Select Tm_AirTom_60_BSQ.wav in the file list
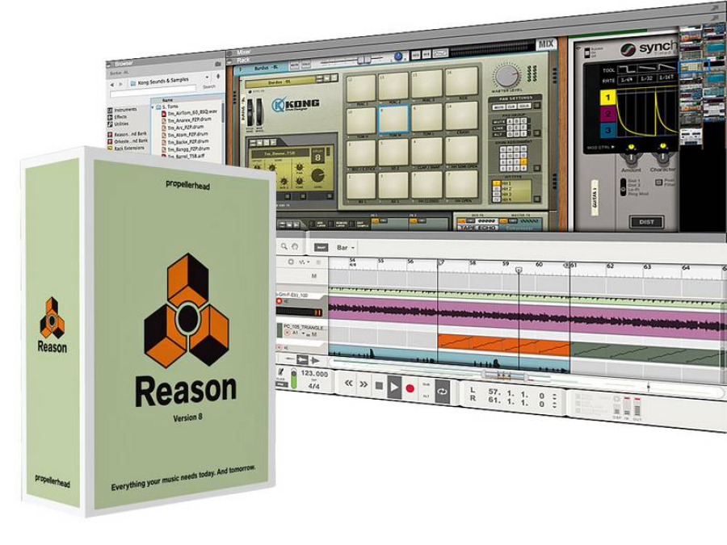727x545 pixels. 189,112
